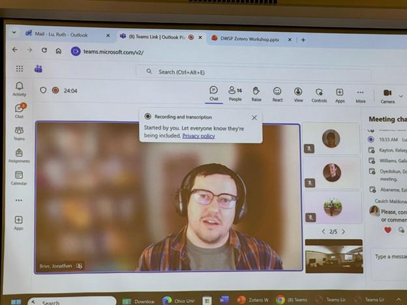This screenshot has width=407, height=305.
Task: Click the red recording indicator icon
Action: coord(55,90)
